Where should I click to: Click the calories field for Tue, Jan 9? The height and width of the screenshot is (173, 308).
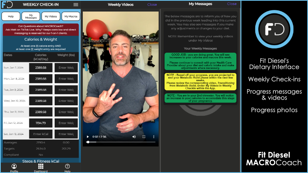point(41,90)
